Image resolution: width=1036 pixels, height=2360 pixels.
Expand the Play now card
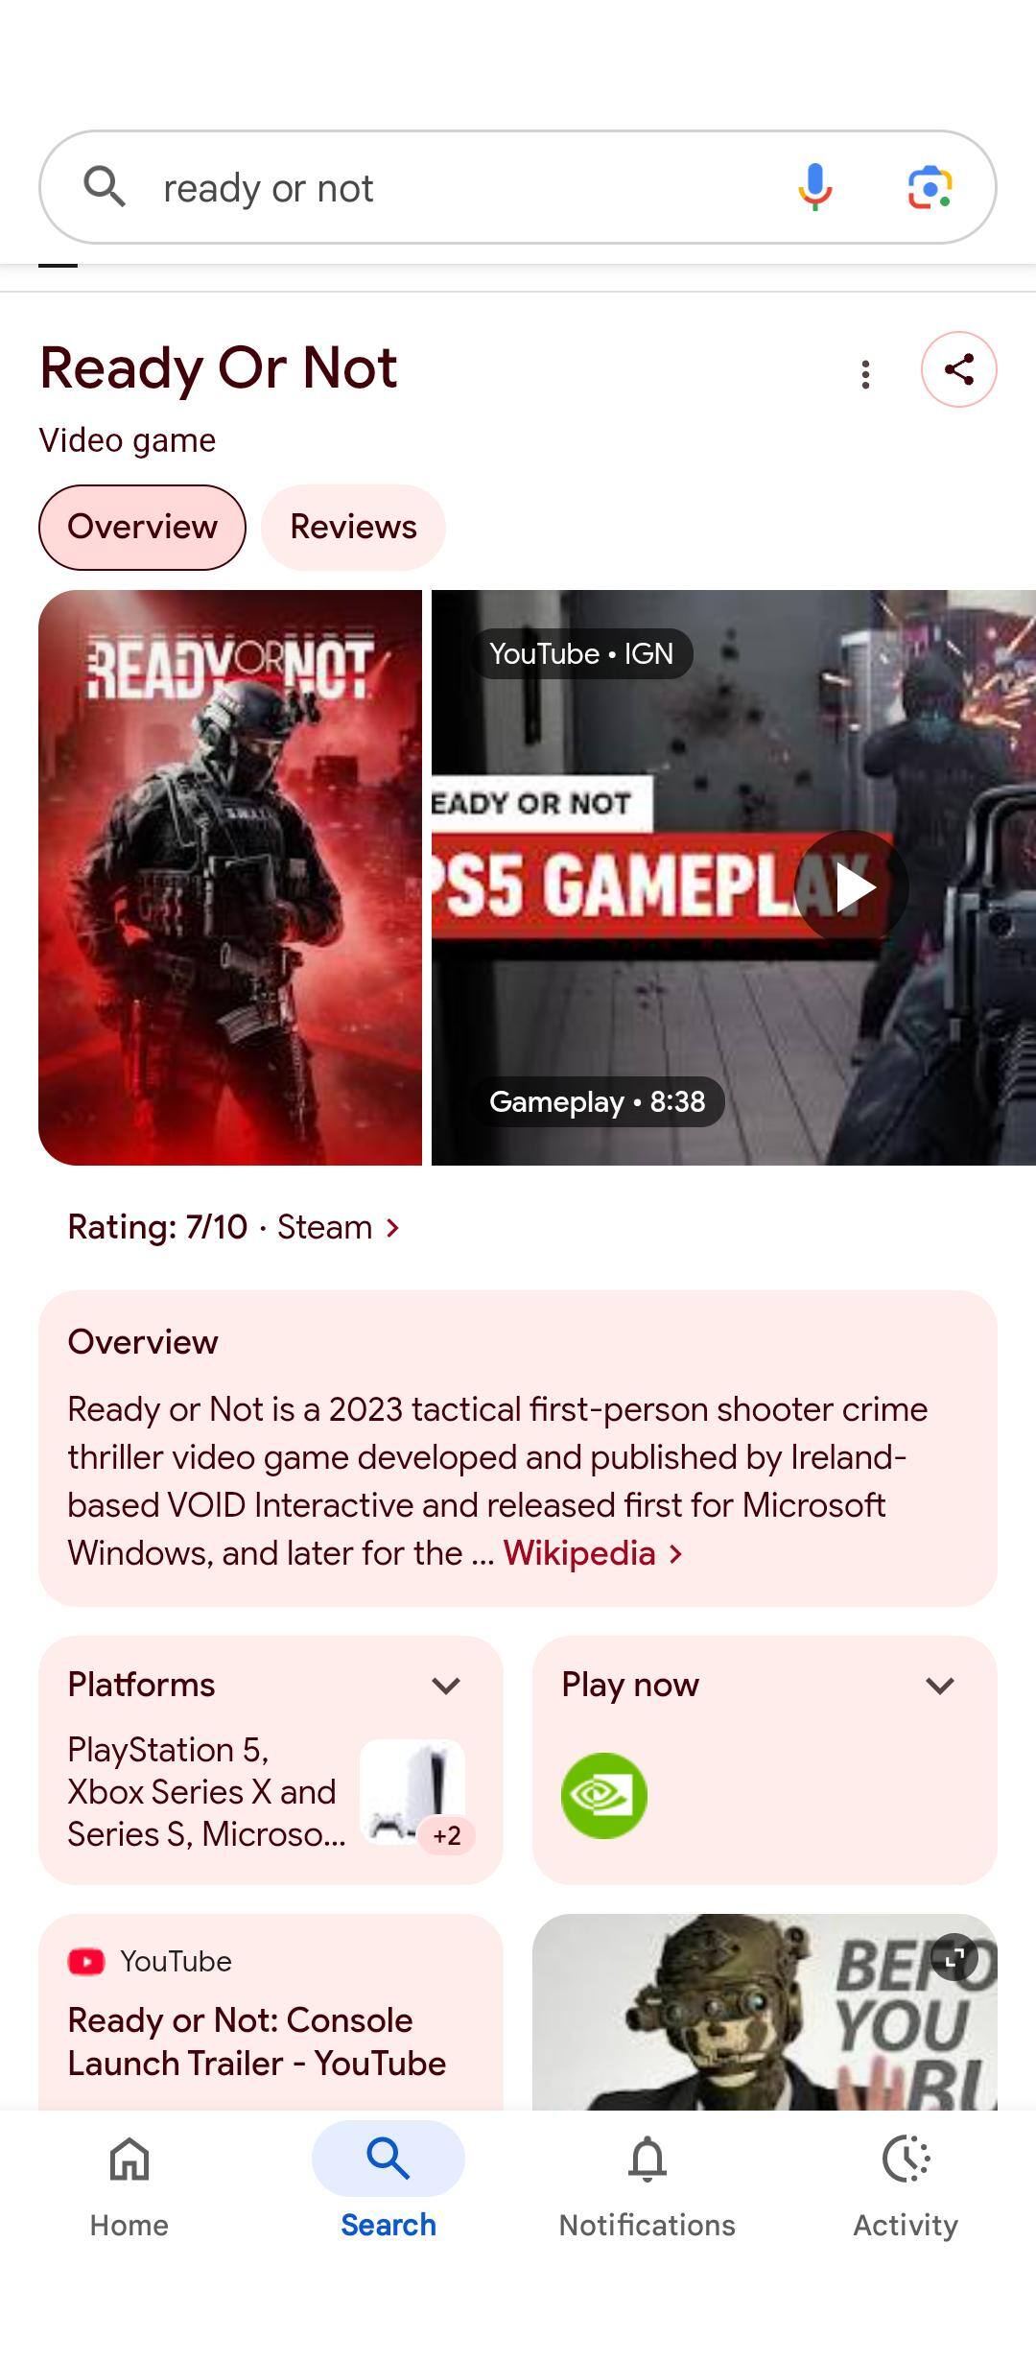point(940,1686)
